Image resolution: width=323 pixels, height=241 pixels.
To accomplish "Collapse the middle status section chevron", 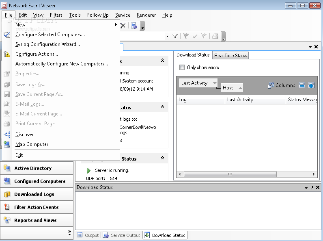I will click(163, 106).
